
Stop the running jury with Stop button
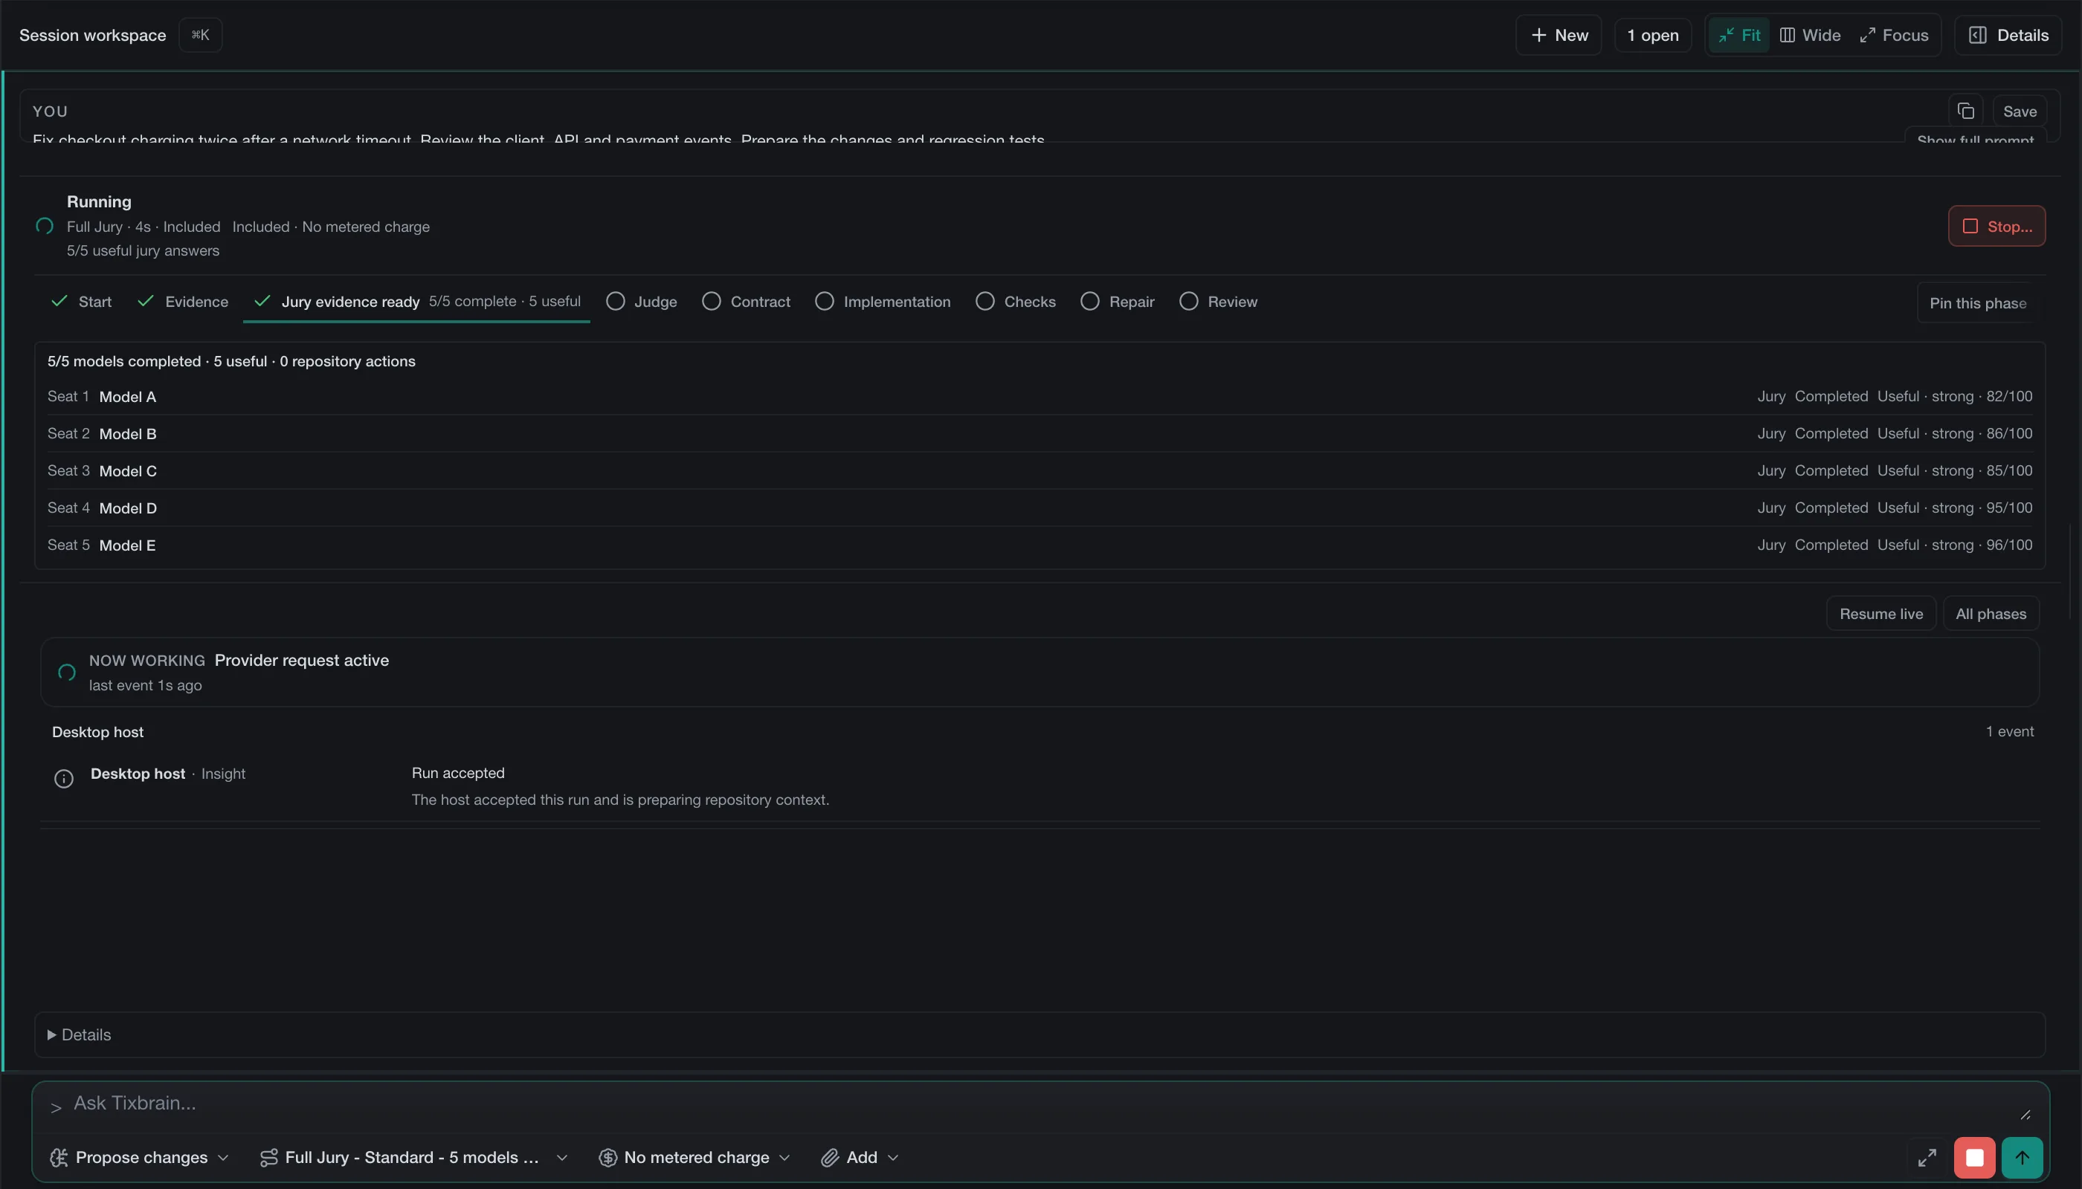click(x=1996, y=226)
